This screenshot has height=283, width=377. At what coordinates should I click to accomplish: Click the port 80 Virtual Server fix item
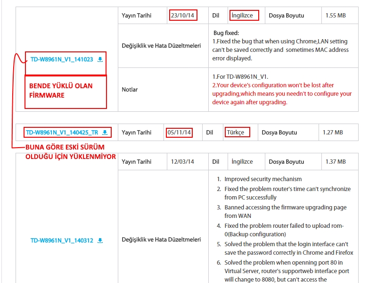click(x=287, y=271)
